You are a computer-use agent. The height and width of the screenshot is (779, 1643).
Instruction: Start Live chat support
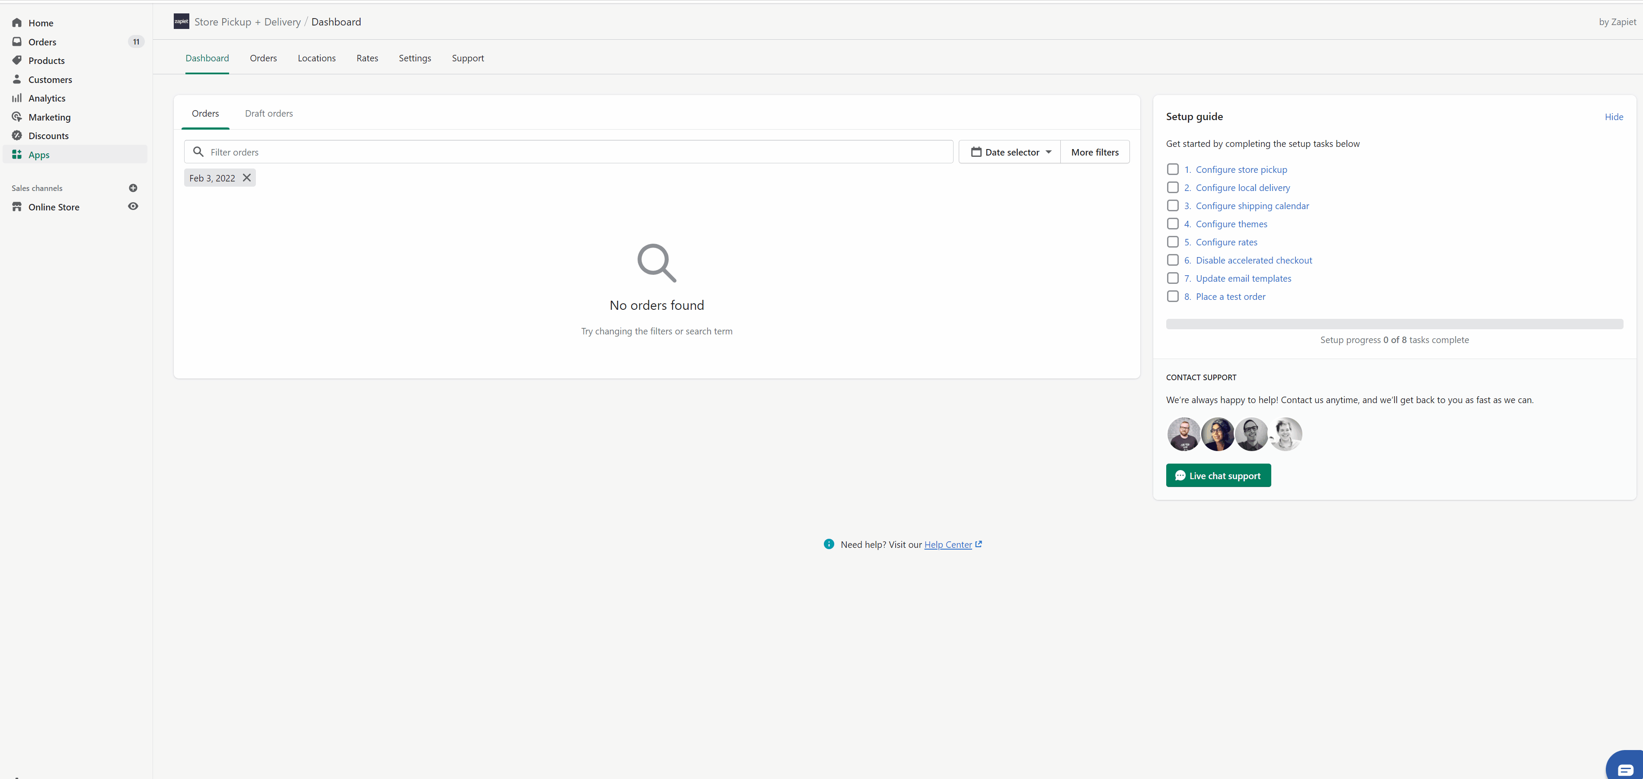pyautogui.click(x=1218, y=476)
